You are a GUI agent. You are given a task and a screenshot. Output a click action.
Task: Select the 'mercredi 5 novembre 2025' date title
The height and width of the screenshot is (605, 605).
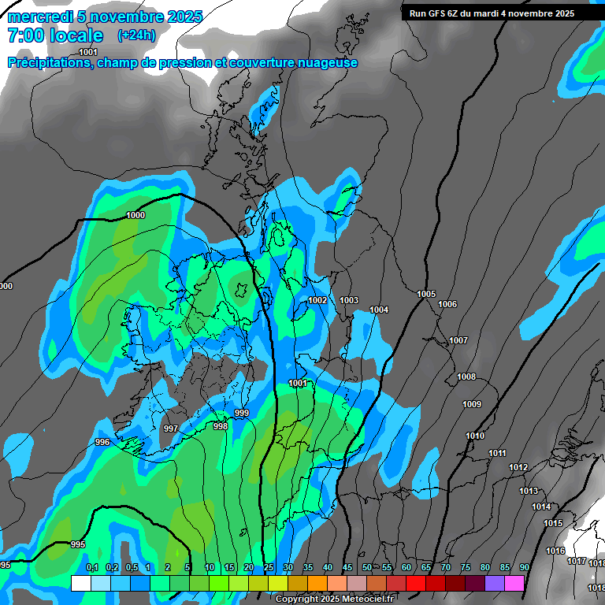105,17
